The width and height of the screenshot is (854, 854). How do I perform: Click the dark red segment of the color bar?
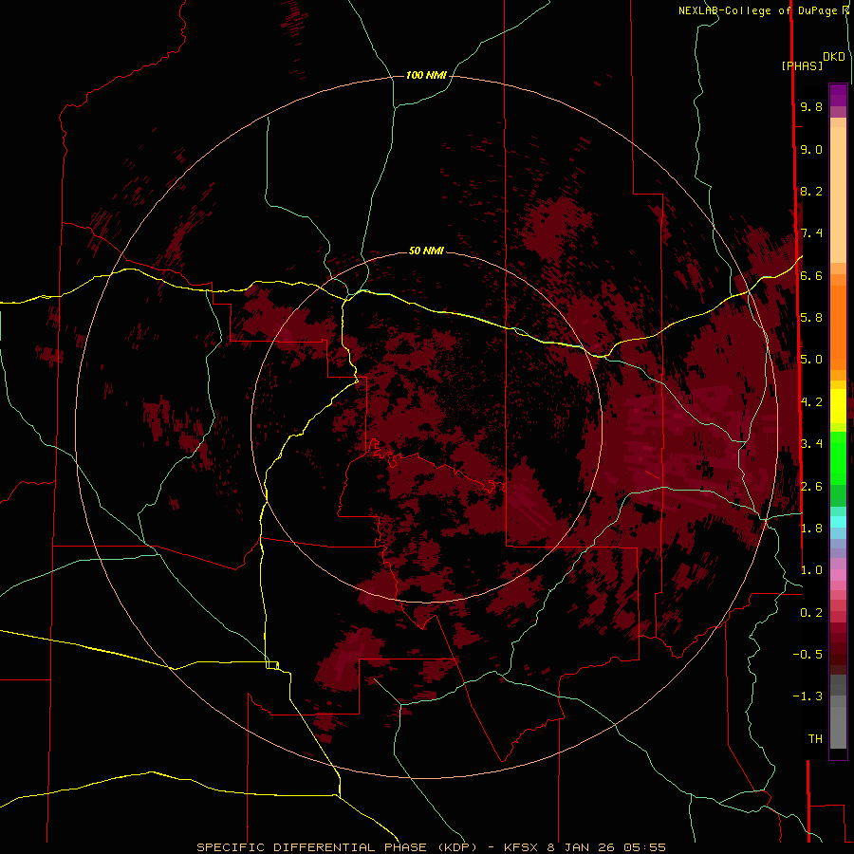[x=838, y=648]
